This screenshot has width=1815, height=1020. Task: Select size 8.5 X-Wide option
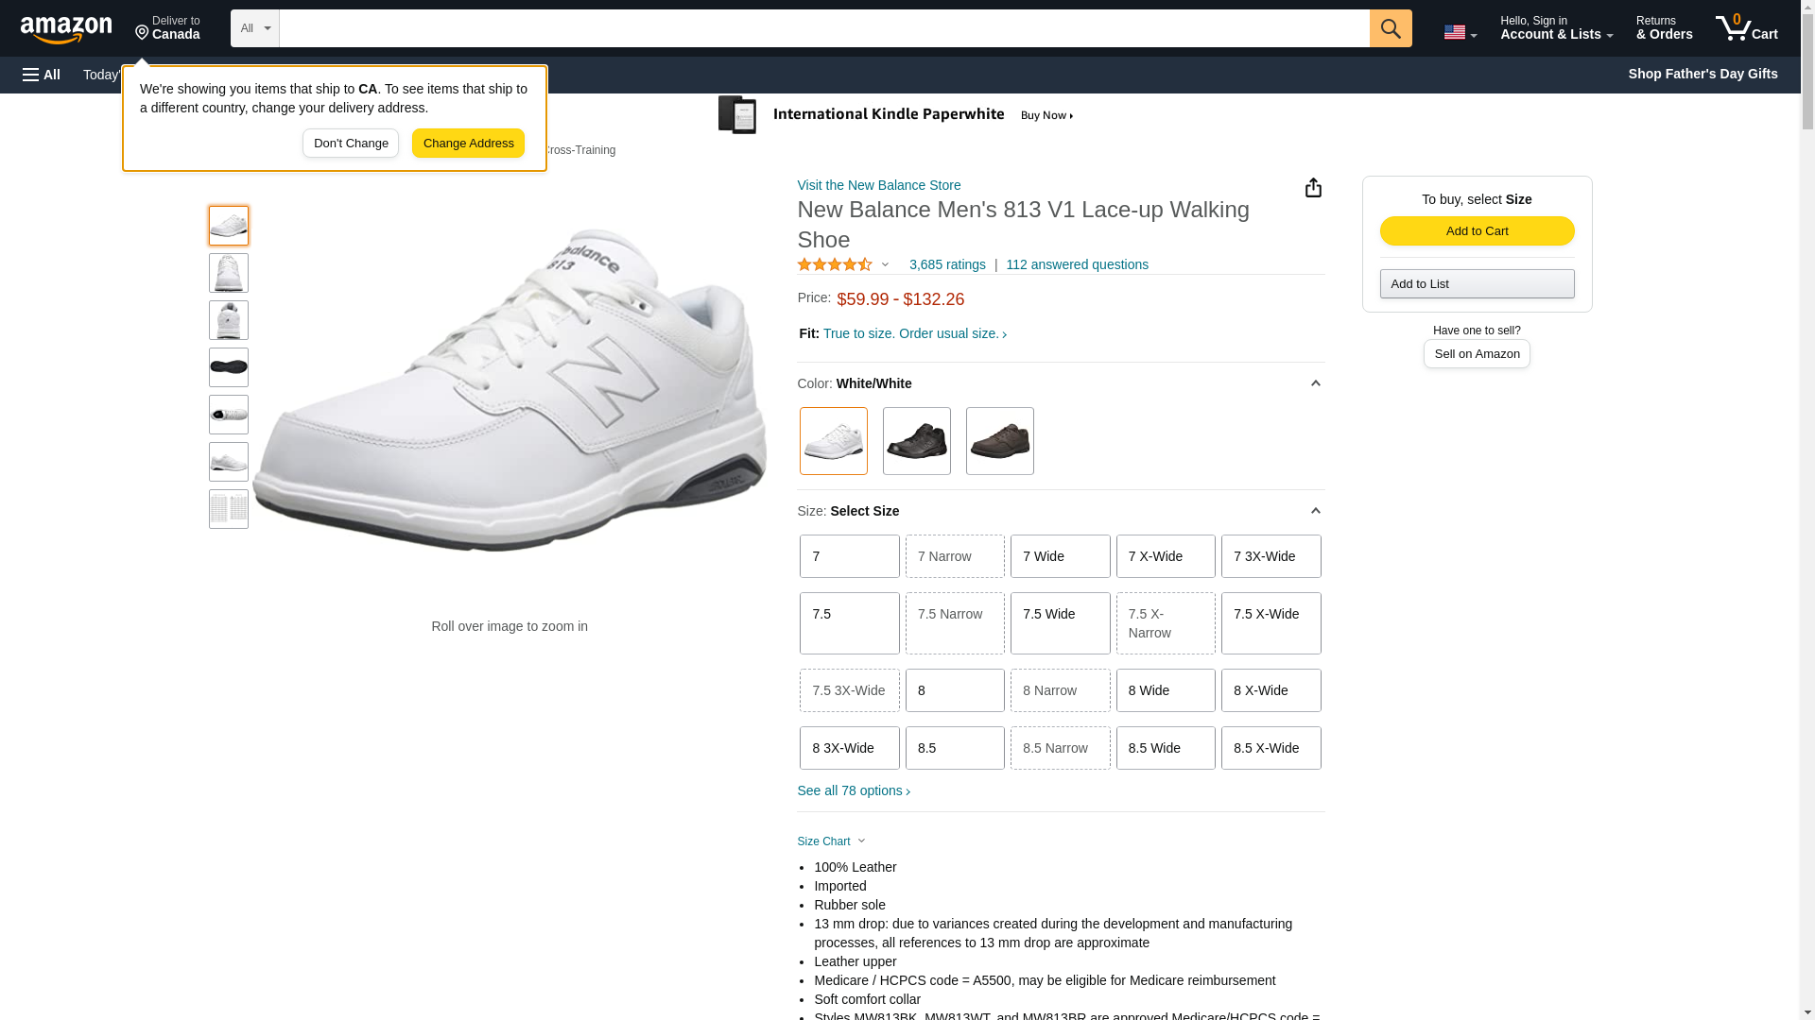pos(1270,748)
